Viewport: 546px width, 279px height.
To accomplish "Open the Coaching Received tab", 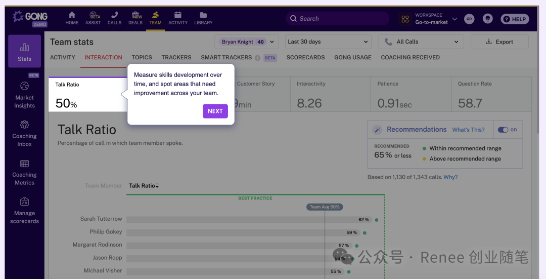I will click(410, 58).
